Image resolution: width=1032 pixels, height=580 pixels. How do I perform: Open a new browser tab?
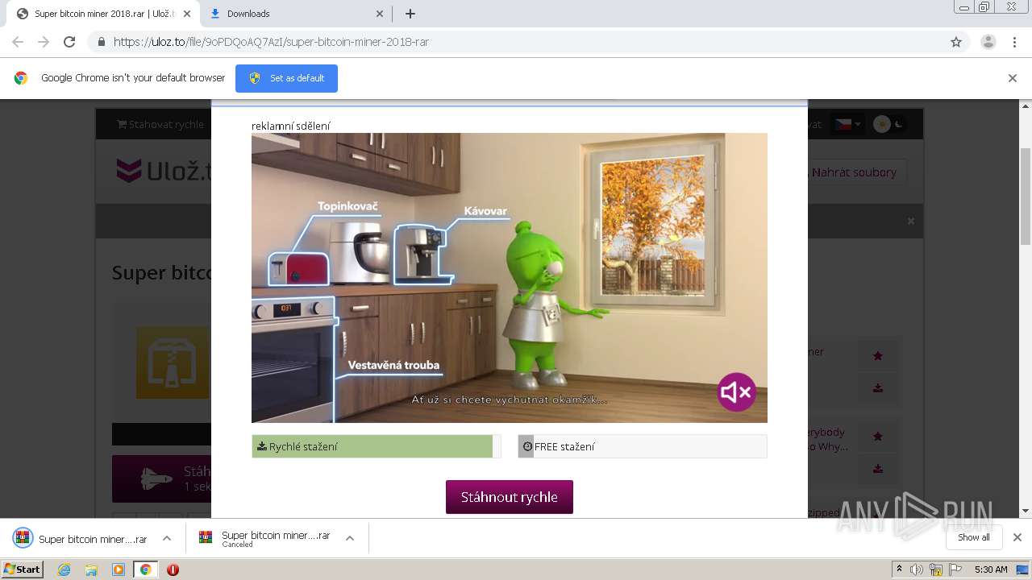pyautogui.click(x=410, y=14)
